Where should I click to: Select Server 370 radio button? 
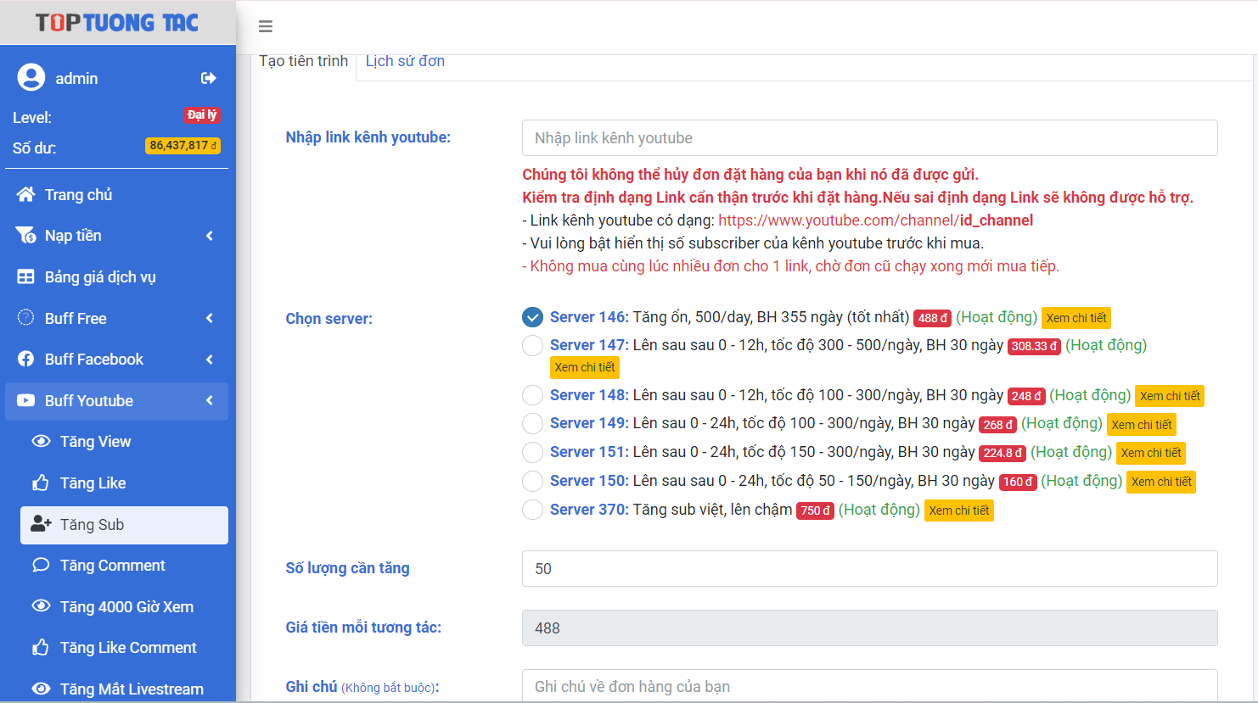(532, 510)
